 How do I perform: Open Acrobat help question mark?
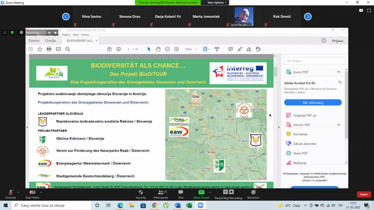324,41
